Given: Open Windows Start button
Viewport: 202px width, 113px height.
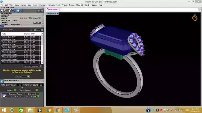Looking at the screenshot, I should tap(4, 110).
